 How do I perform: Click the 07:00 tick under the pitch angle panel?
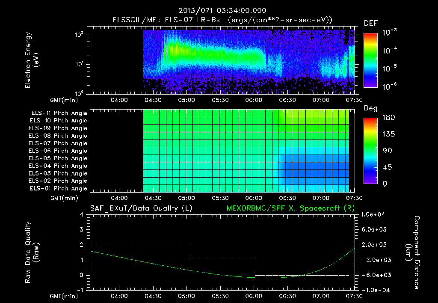321,198
